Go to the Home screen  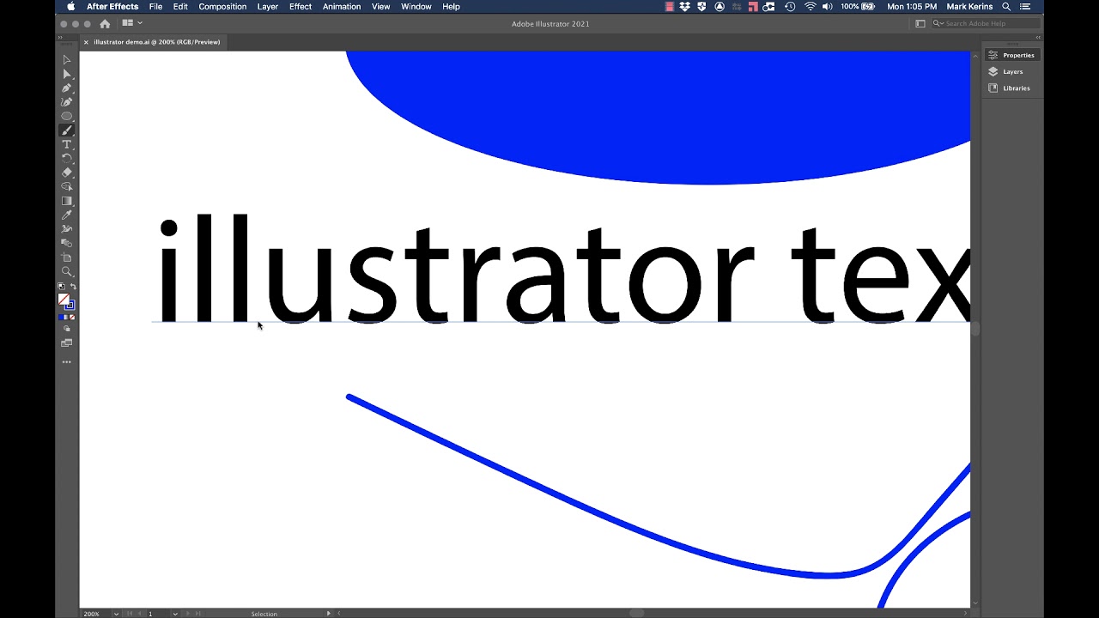(105, 23)
